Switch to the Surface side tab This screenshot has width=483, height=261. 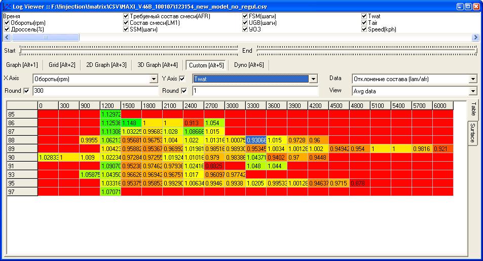pos(472,133)
